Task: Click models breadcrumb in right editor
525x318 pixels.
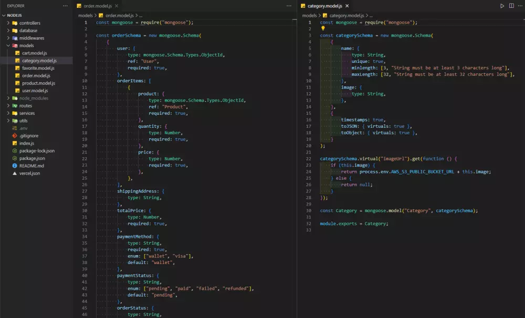Action: coord(309,15)
